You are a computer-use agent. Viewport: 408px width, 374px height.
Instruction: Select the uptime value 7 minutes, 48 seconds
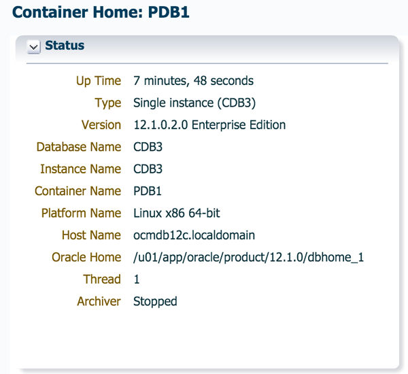click(x=193, y=81)
